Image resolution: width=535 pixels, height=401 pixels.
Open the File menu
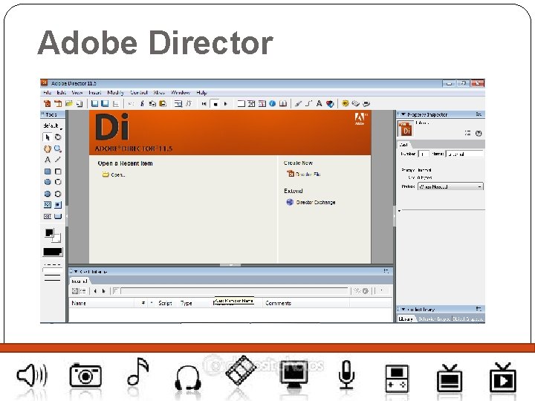pos(47,92)
